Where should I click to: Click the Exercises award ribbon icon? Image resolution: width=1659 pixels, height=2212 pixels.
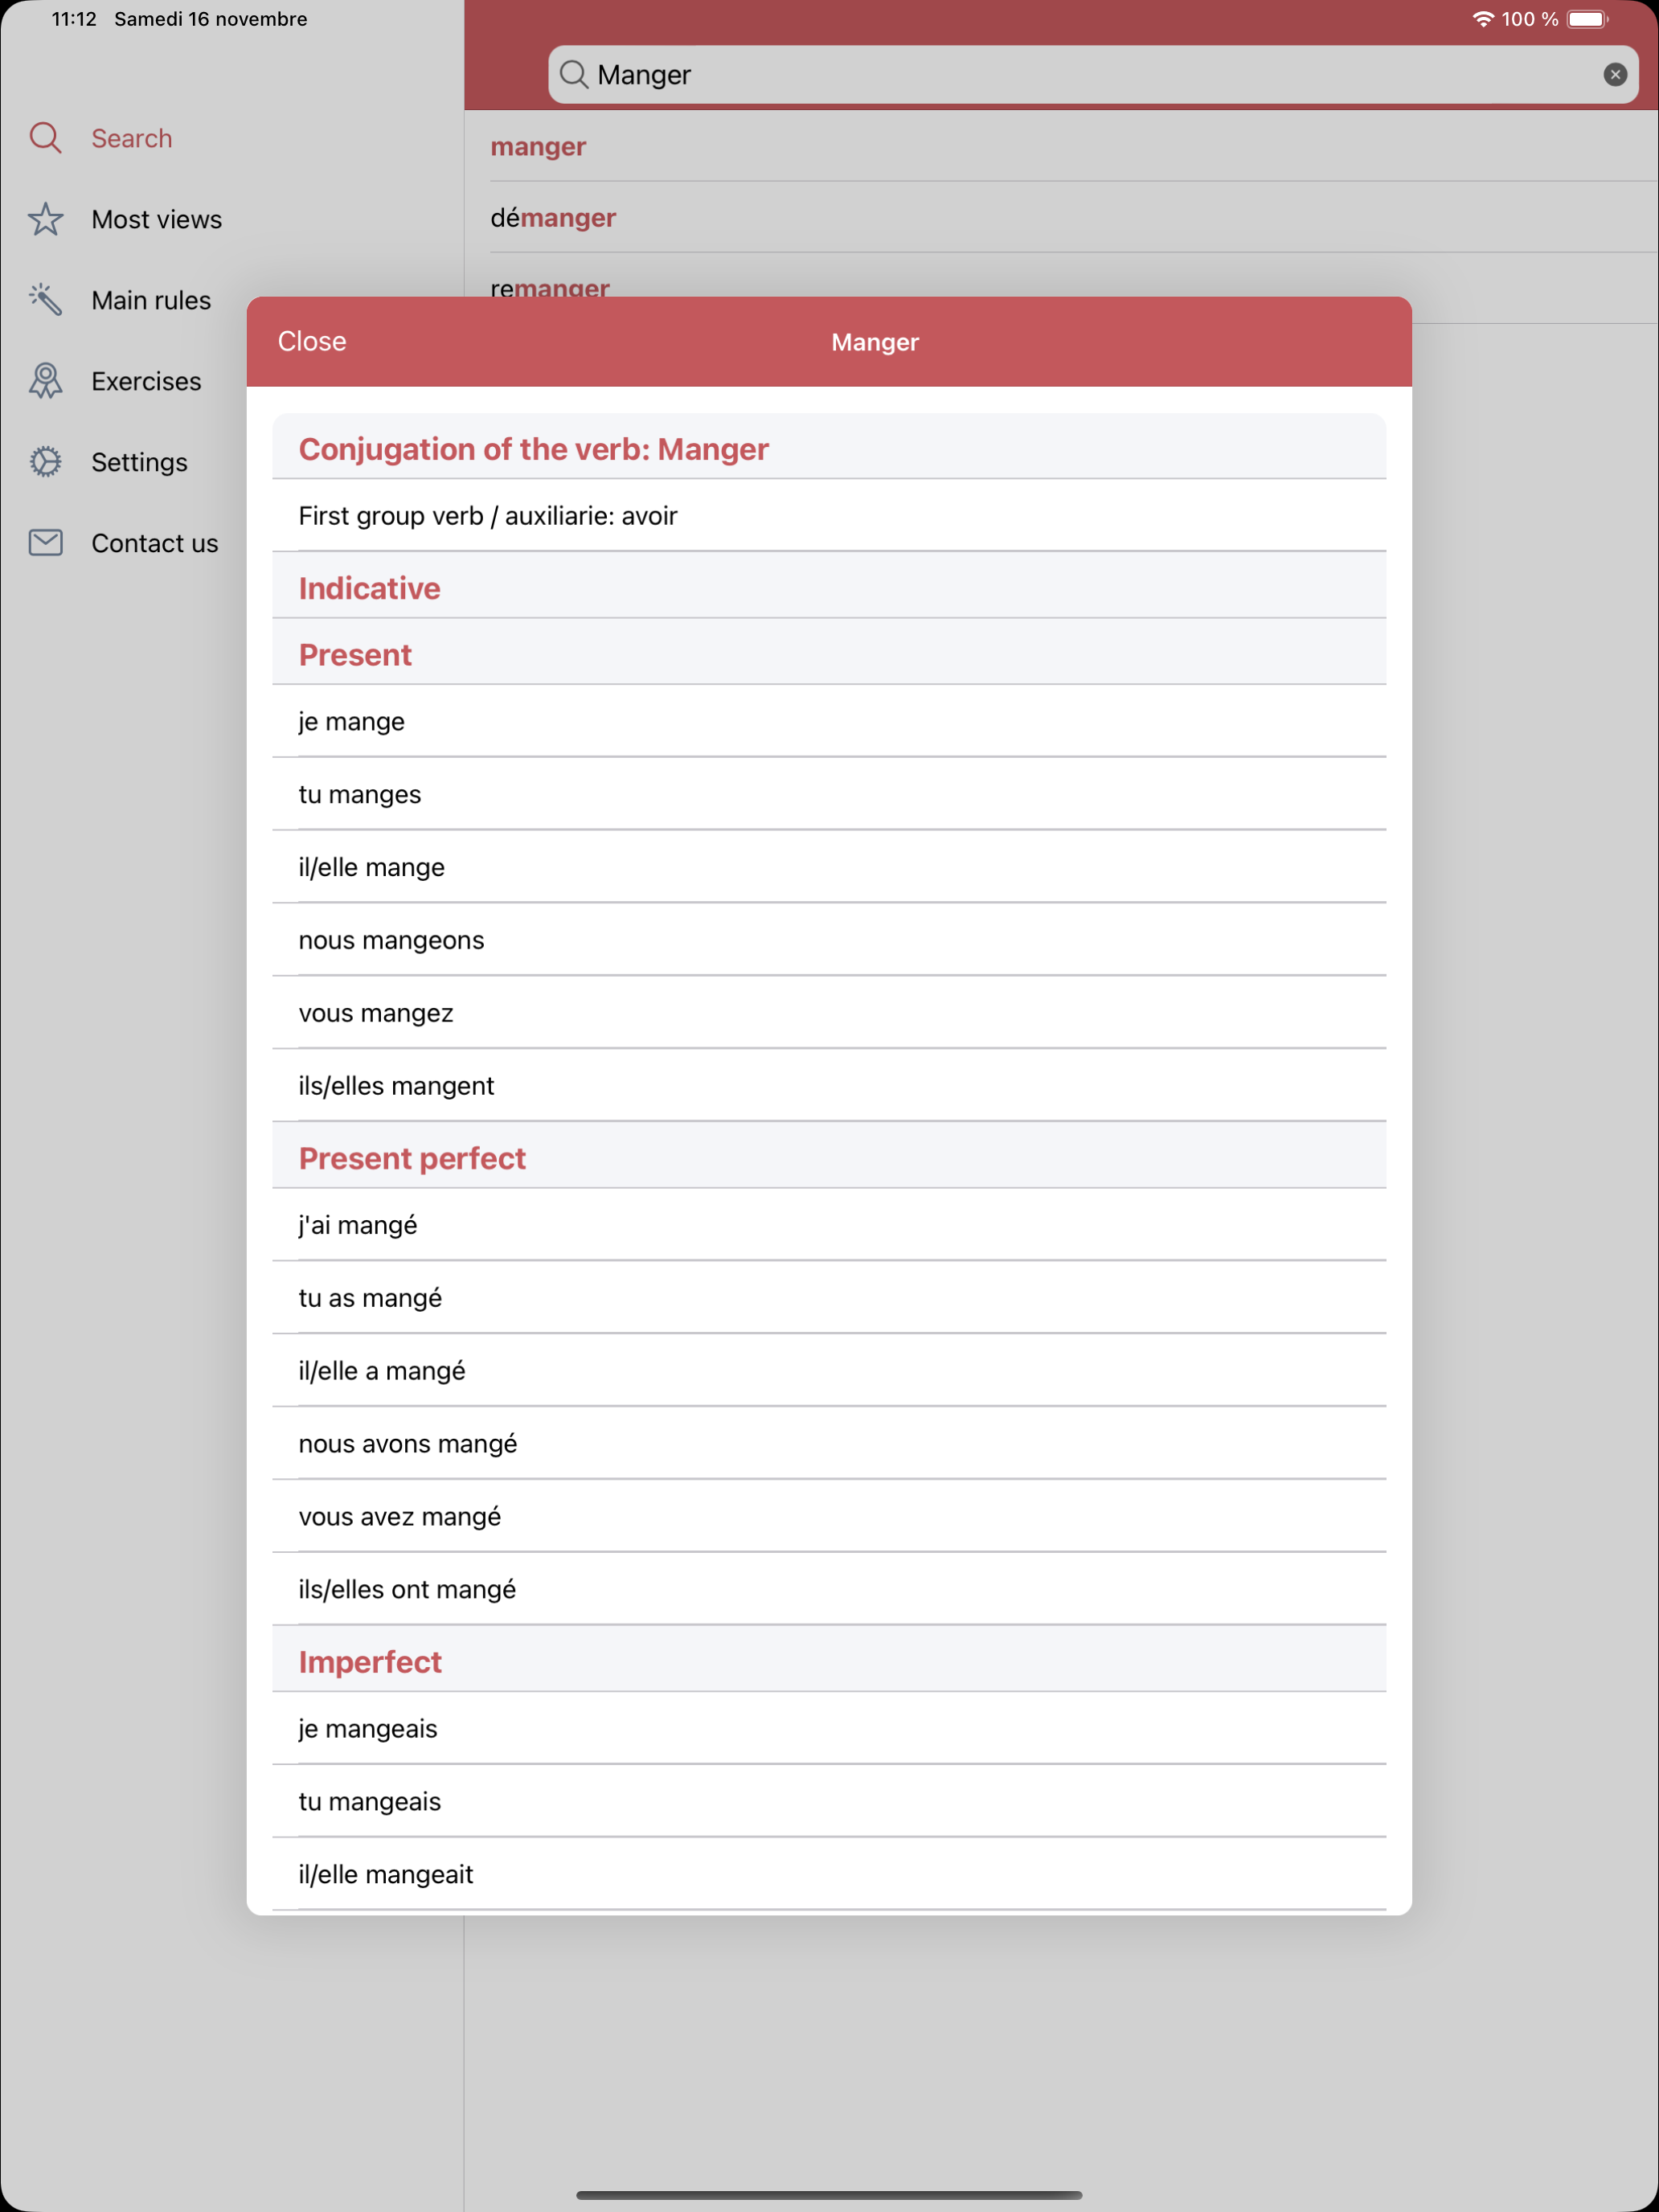45,381
